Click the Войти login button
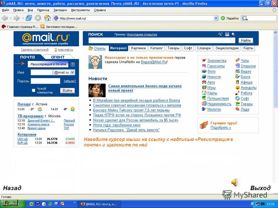Image resolution: width=278 pixels, height=208 pixels. click(x=67, y=90)
